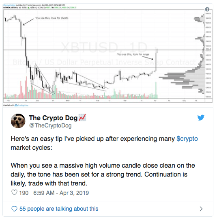The width and height of the screenshot is (217, 220).
Task: Open '55 people are talking about this'
Action: click(59, 209)
